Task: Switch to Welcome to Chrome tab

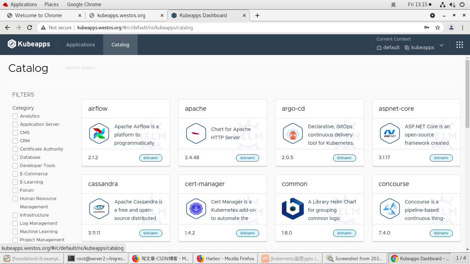Action: [39, 15]
